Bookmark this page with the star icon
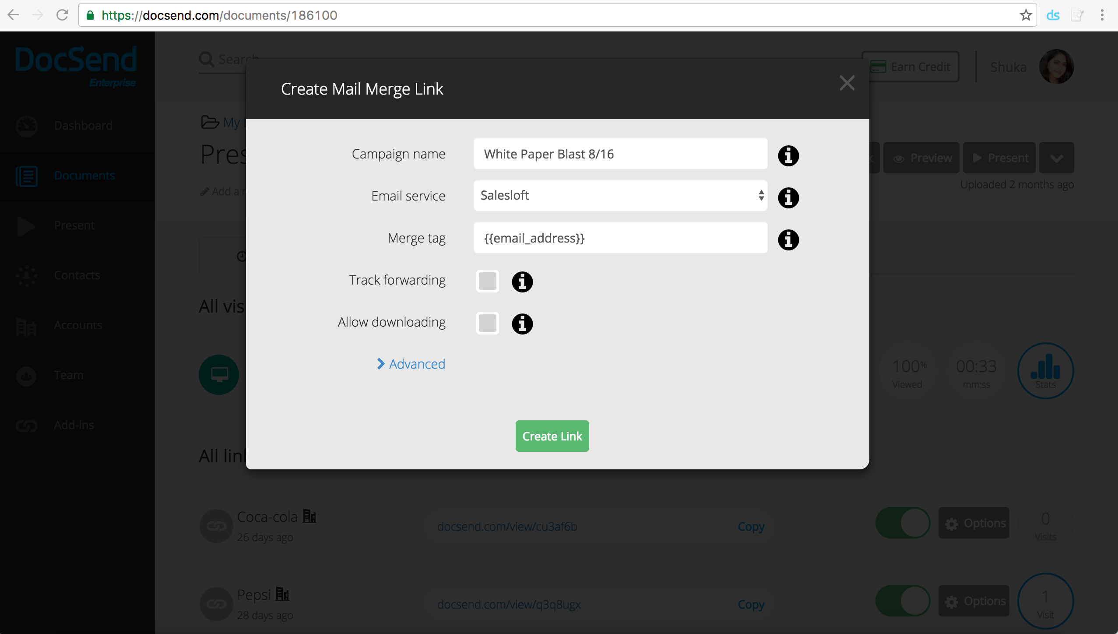 (x=1026, y=15)
